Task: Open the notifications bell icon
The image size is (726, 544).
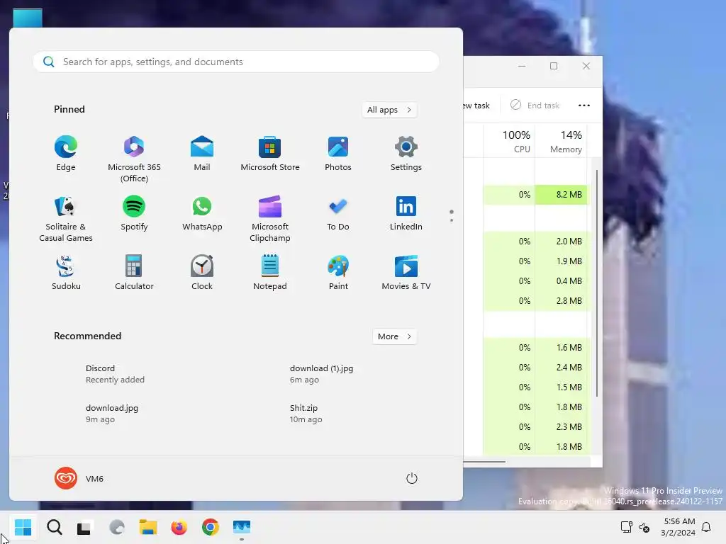Action: click(706, 527)
